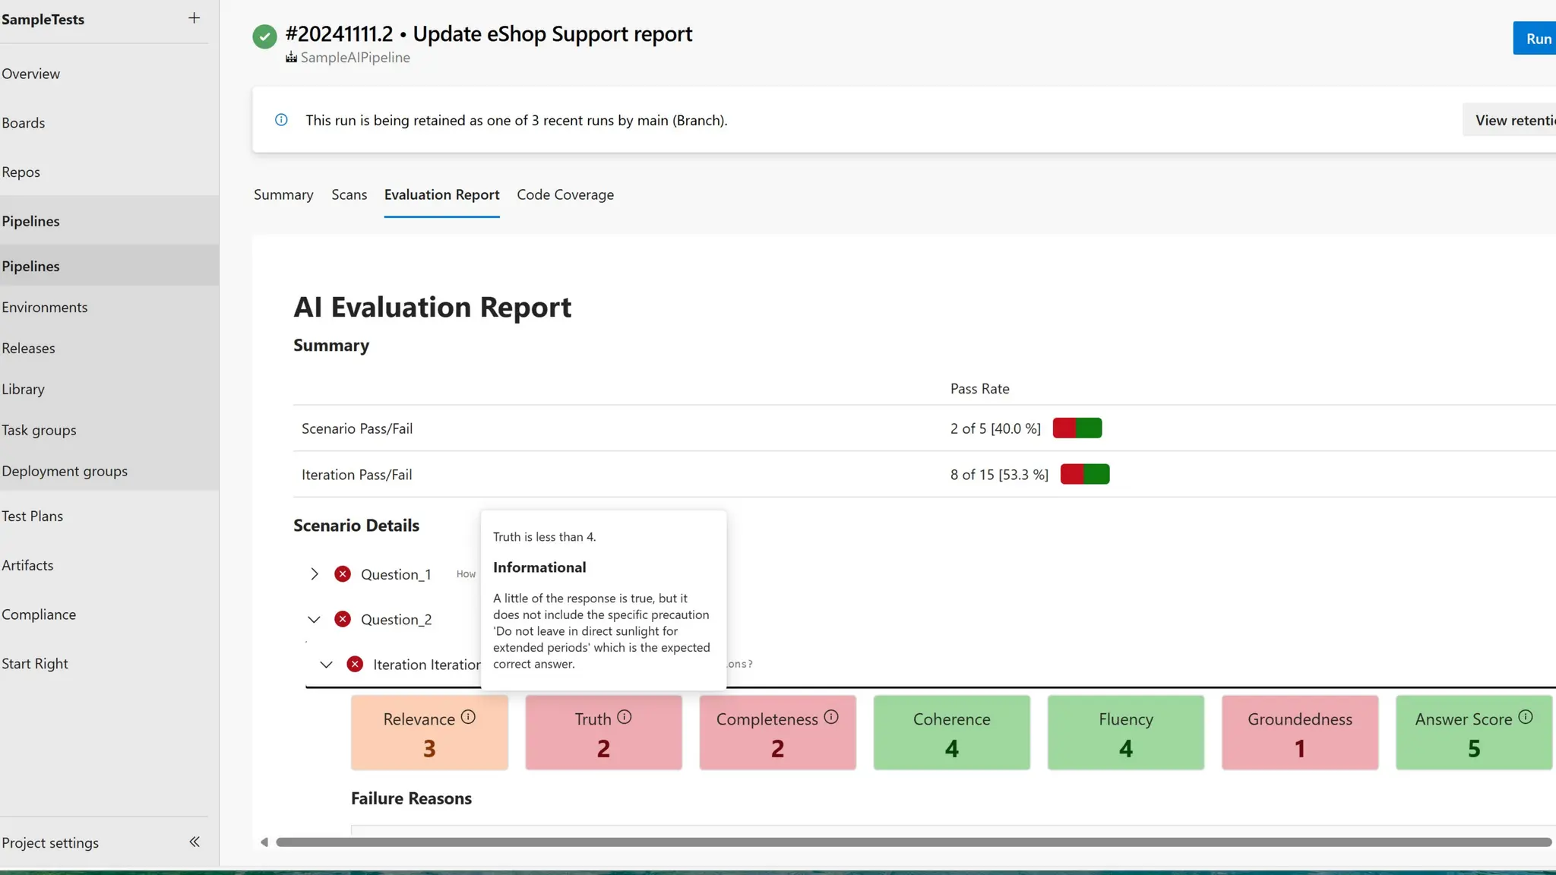1556x875 pixels.
Task: Open the SampleAIPipeline link
Action: click(x=355, y=58)
